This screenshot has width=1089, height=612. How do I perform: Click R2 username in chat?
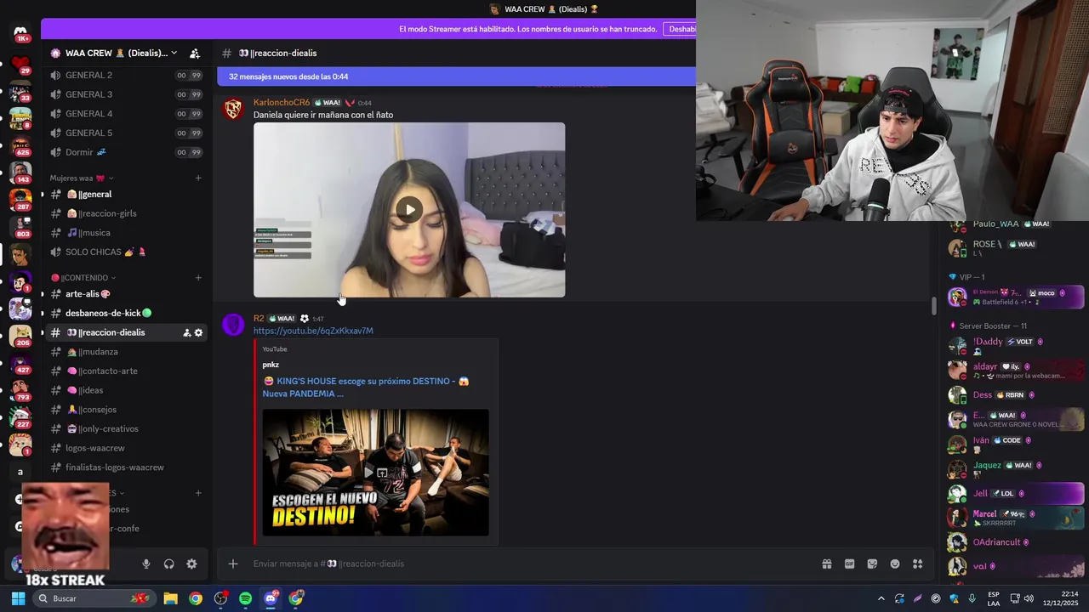[259, 319]
